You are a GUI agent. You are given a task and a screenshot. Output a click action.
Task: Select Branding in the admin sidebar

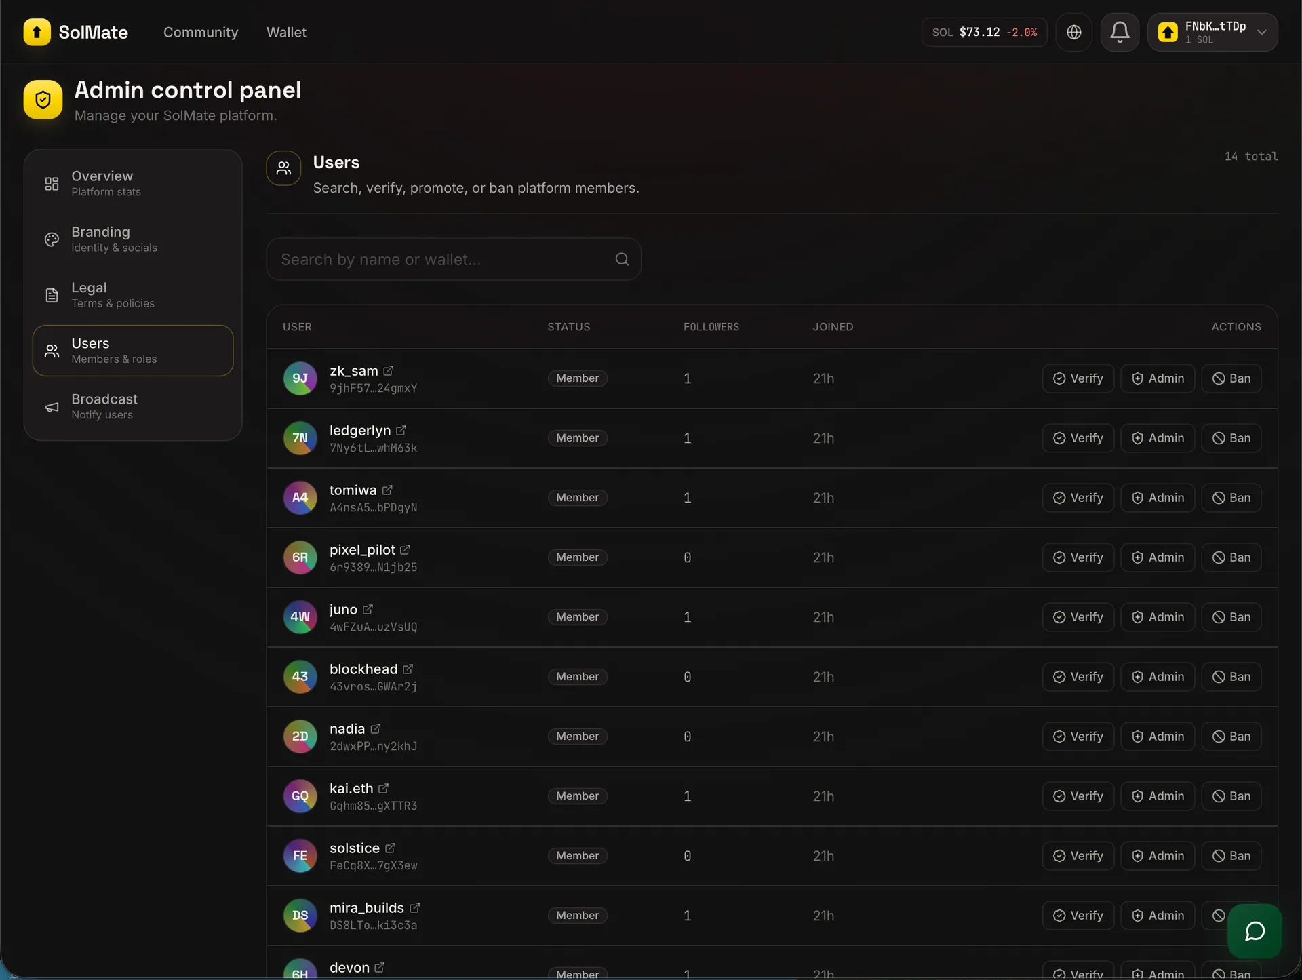click(x=133, y=239)
